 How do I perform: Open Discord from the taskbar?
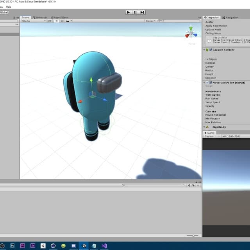(x=73, y=246)
